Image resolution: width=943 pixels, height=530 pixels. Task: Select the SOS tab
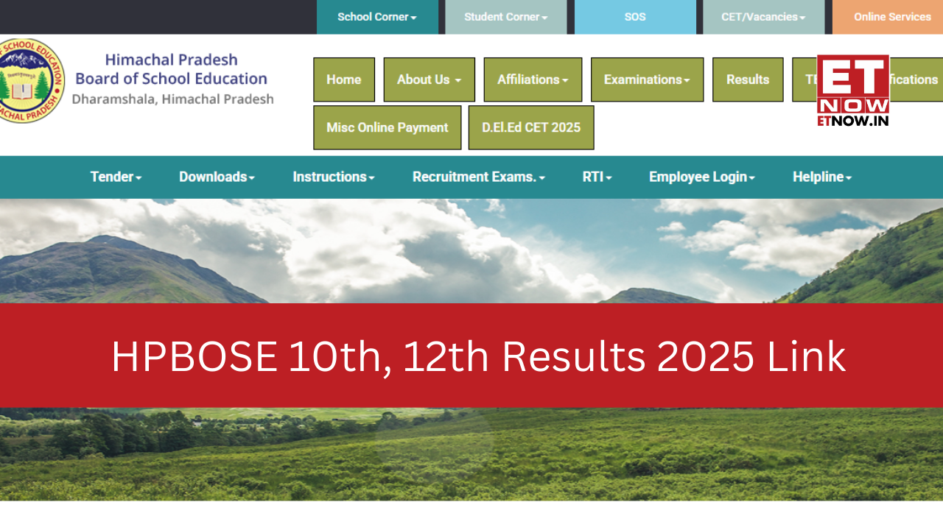634,17
